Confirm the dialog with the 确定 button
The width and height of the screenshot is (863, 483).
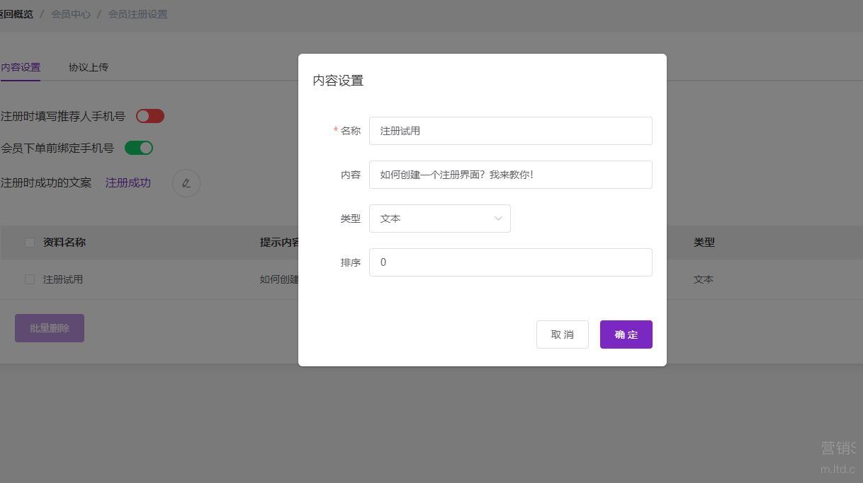pyautogui.click(x=626, y=334)
